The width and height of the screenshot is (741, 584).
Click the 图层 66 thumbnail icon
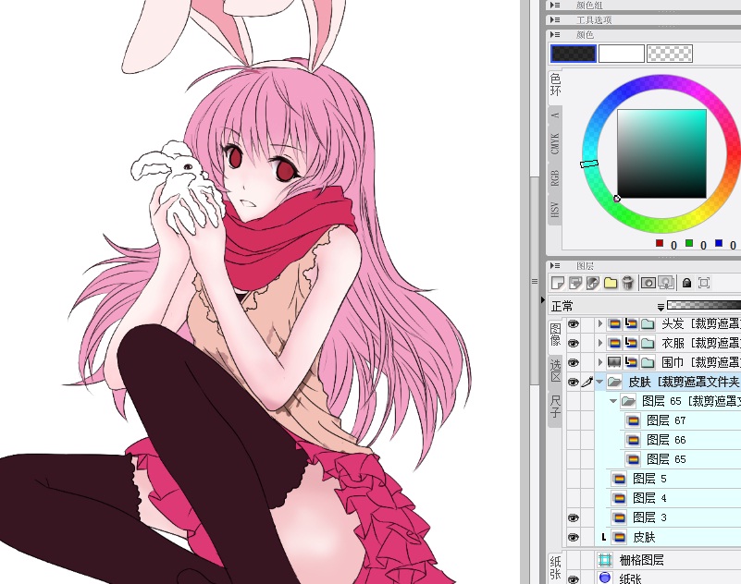point(633,440)
